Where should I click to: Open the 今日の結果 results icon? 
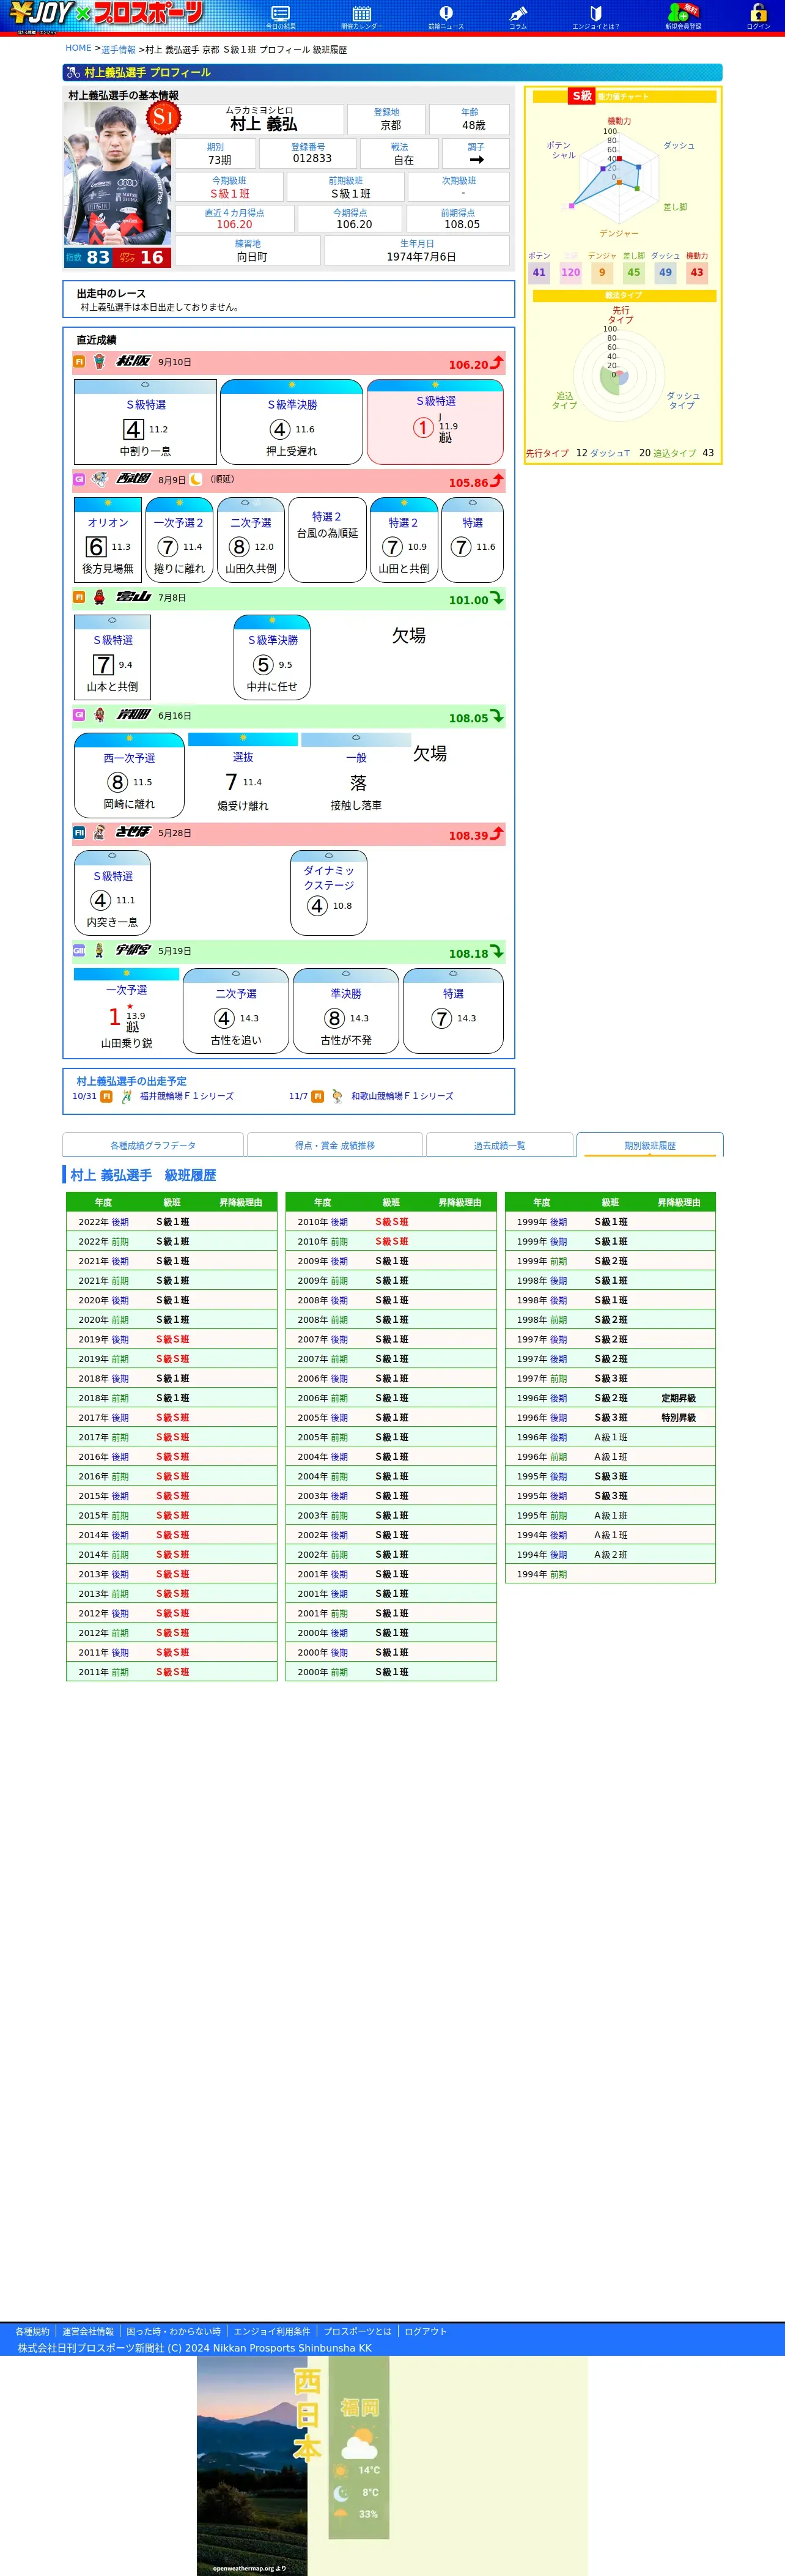tap(280, 17)
